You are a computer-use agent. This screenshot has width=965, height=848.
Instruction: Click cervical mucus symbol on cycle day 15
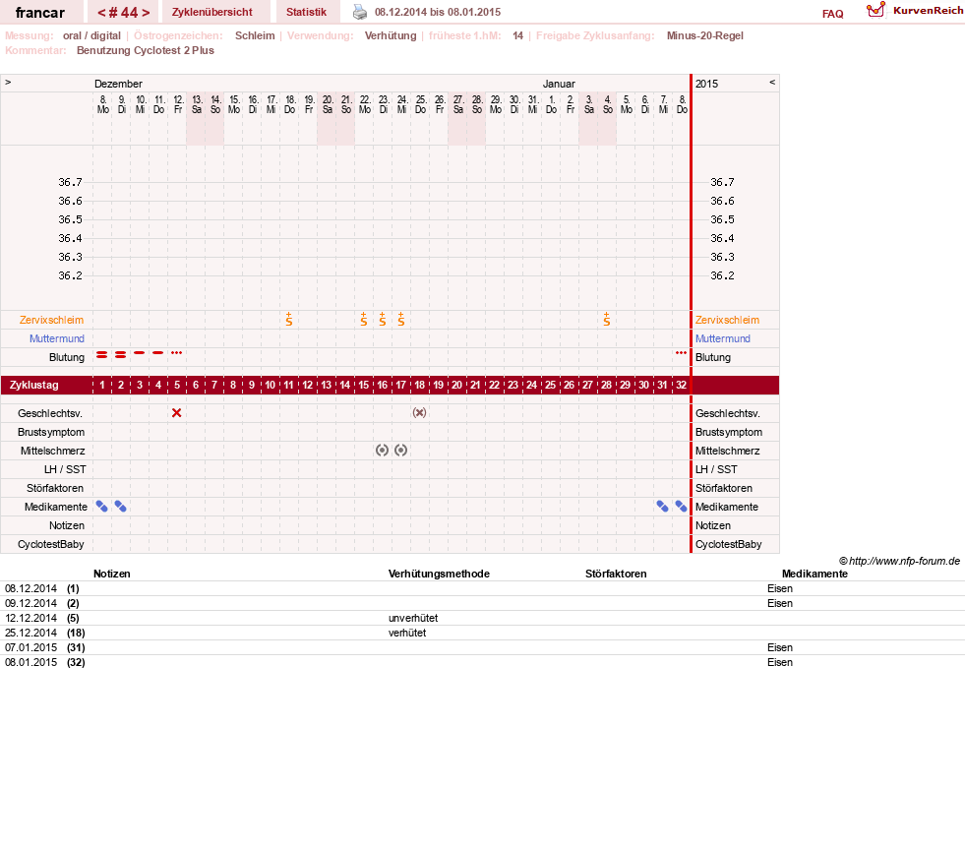364,320
